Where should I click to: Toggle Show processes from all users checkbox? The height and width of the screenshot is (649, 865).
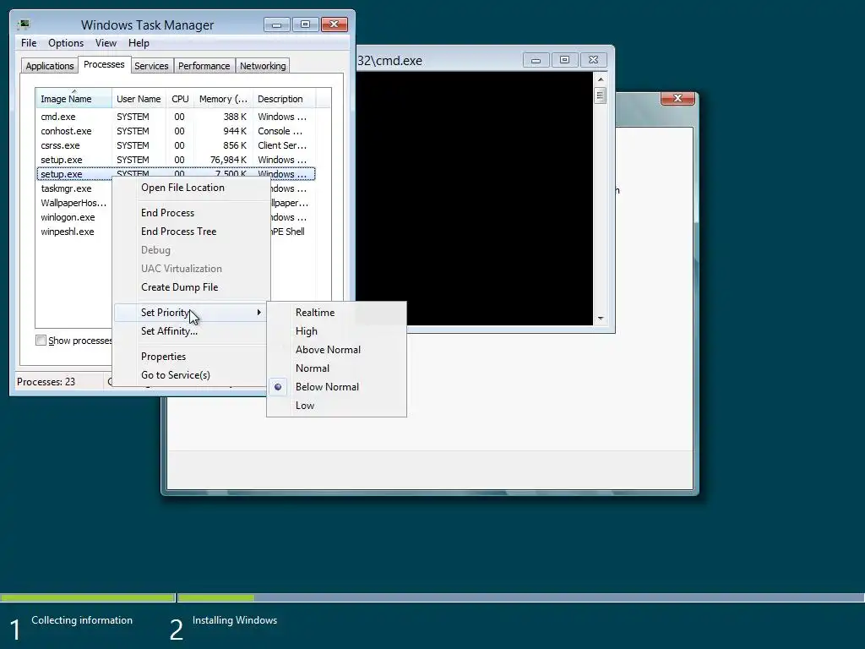(41, 341)
